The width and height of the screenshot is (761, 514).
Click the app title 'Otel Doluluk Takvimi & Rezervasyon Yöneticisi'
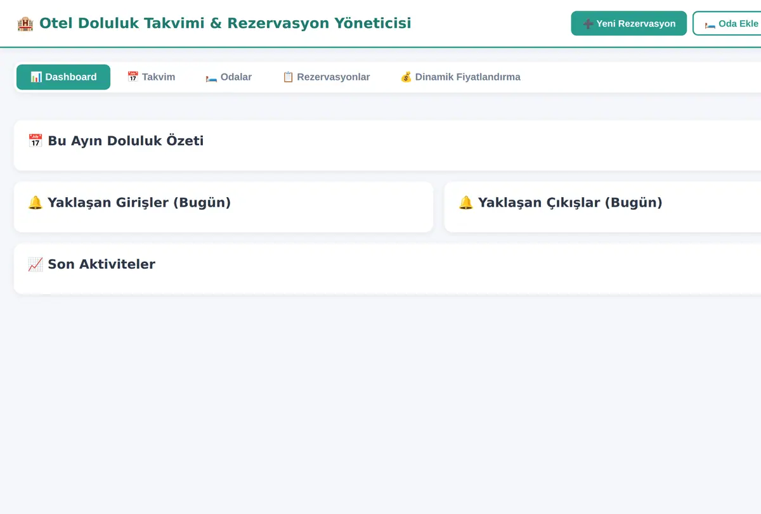click(x=225, y=23)
